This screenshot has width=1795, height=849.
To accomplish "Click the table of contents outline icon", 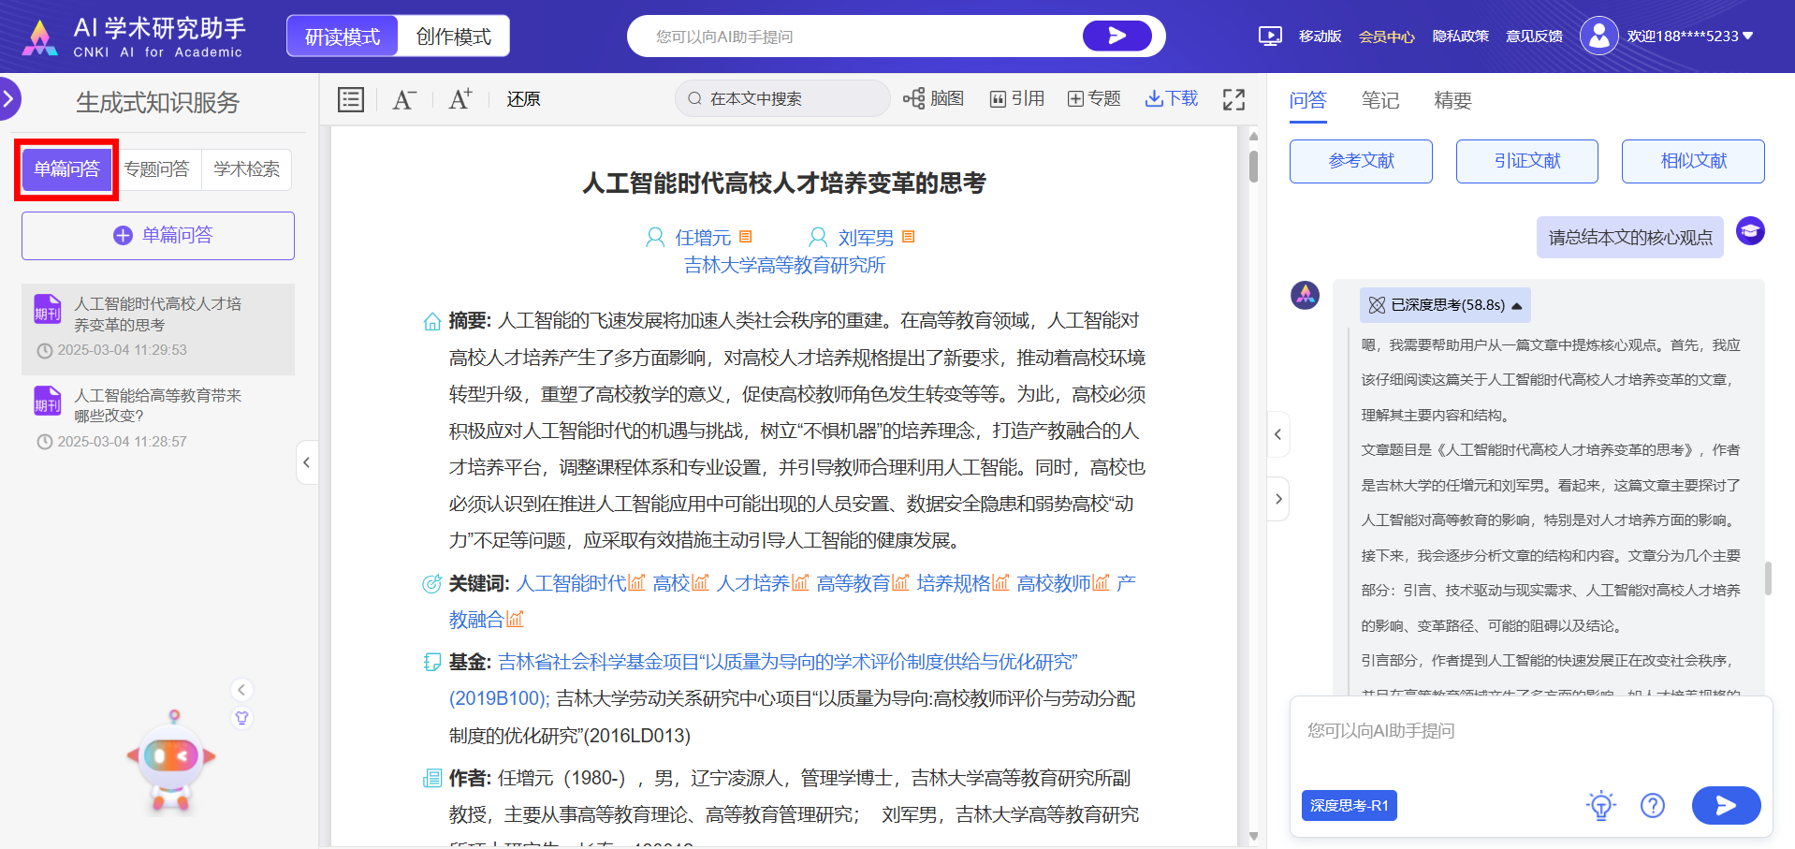I will tap(351, 99).
